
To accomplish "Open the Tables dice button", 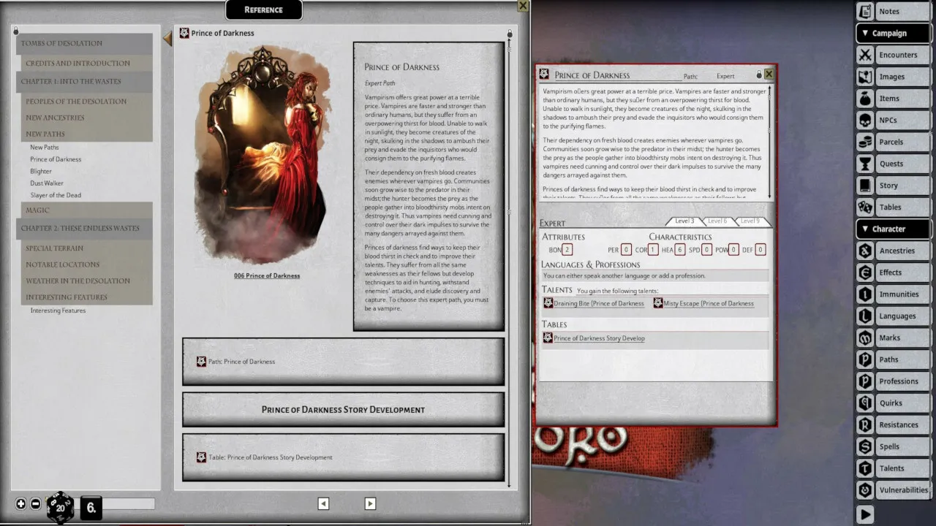I will [893, 207].
